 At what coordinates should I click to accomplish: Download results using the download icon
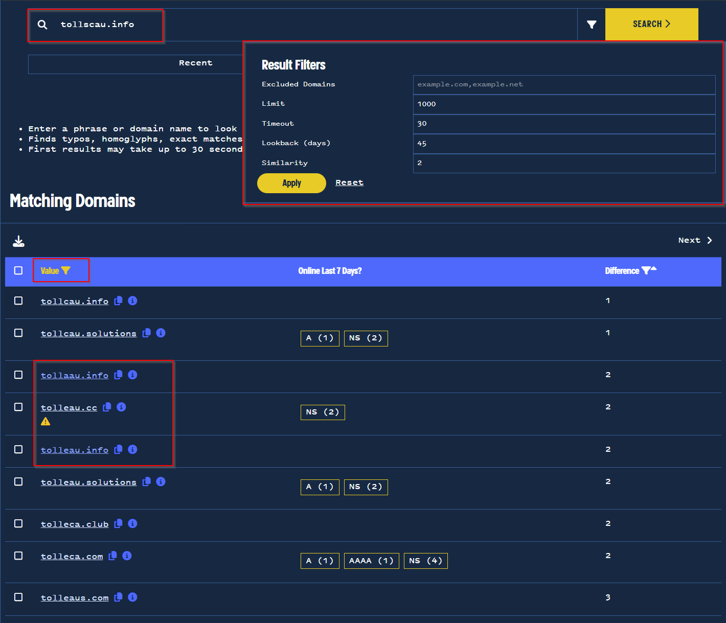[18, 241]
